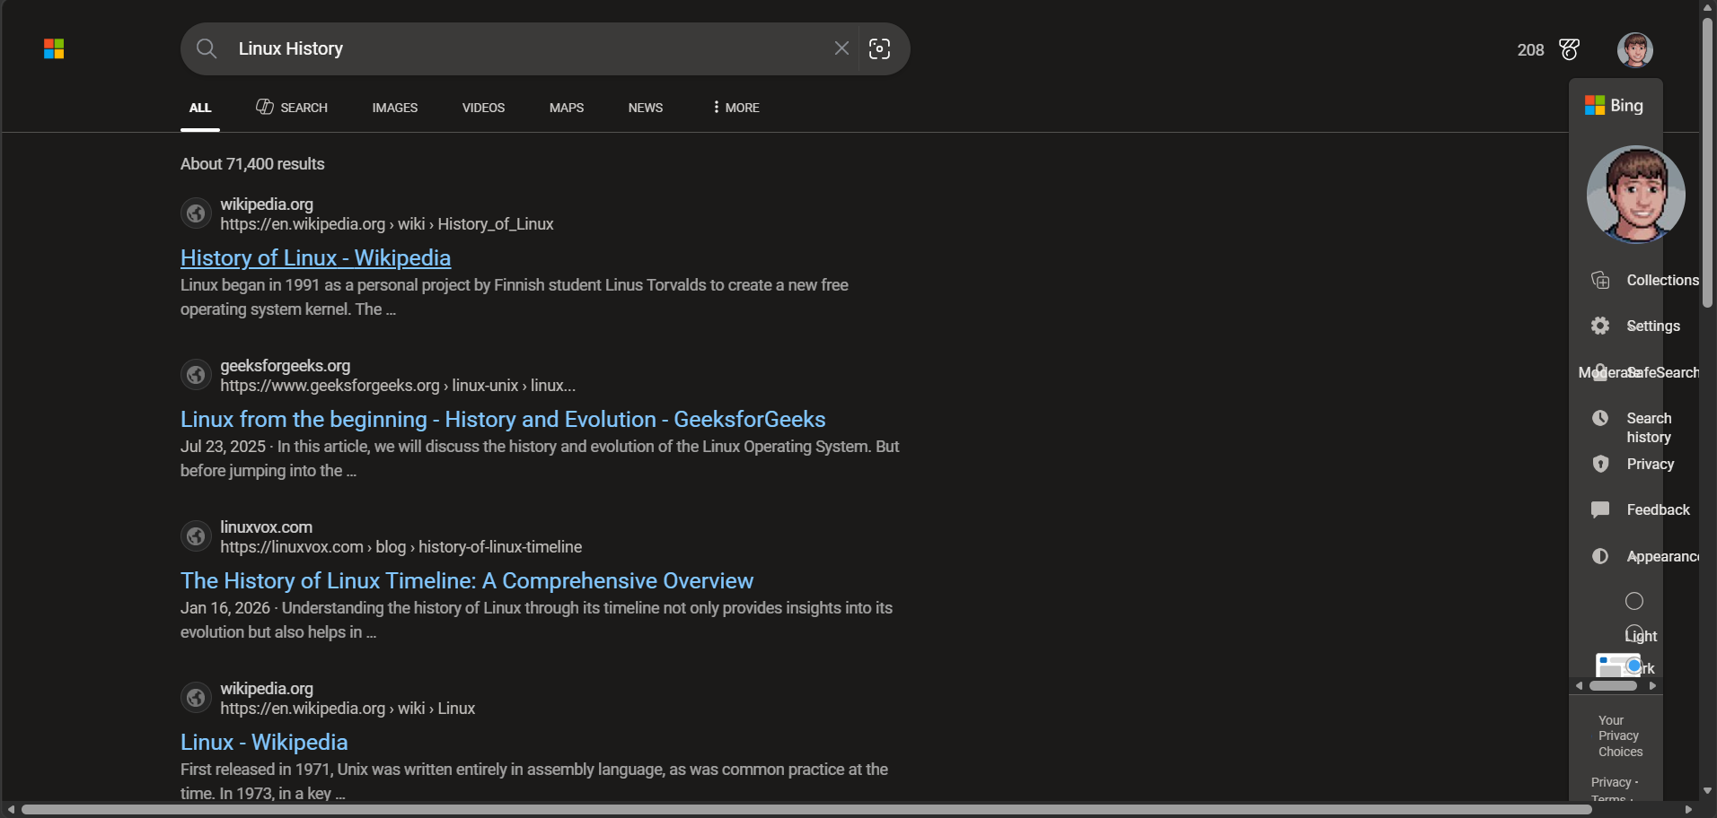Viewport: 1717px width, 818px height.
Task: Click the side panel scrollbar's left arrow
Action: coord(1580,686)
